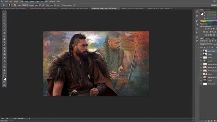Switch to the Styles tab
Image resolution: width=217 pixels, height=122 pixels.
[210, 24]
